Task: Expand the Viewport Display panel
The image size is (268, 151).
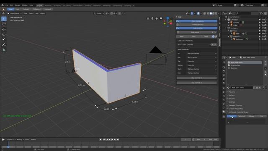Action: [235, 105]
